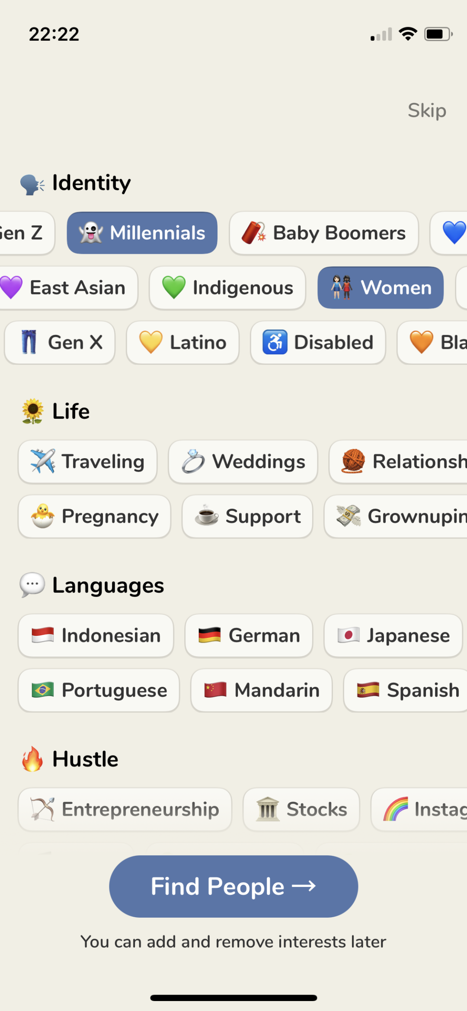Viewport: 467px width, 1011px height.
Task: Enable the Baby Boomers interest chip
Action: click(324, 233)
